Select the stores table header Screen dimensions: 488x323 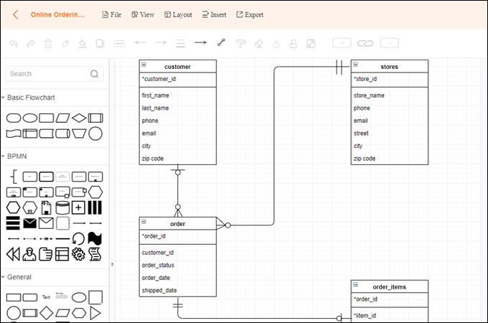tap(390, 67)
